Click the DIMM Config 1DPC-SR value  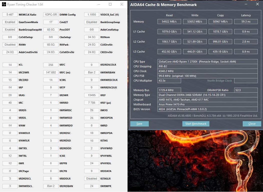[x=51, y=15]
